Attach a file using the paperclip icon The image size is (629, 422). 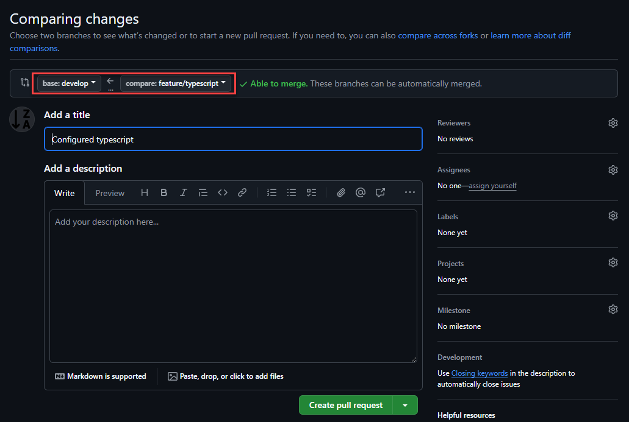tap(341, 192)
